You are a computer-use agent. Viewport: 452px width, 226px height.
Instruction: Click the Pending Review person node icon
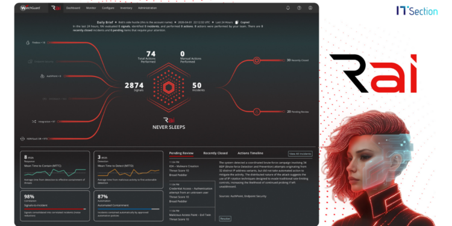257,111
